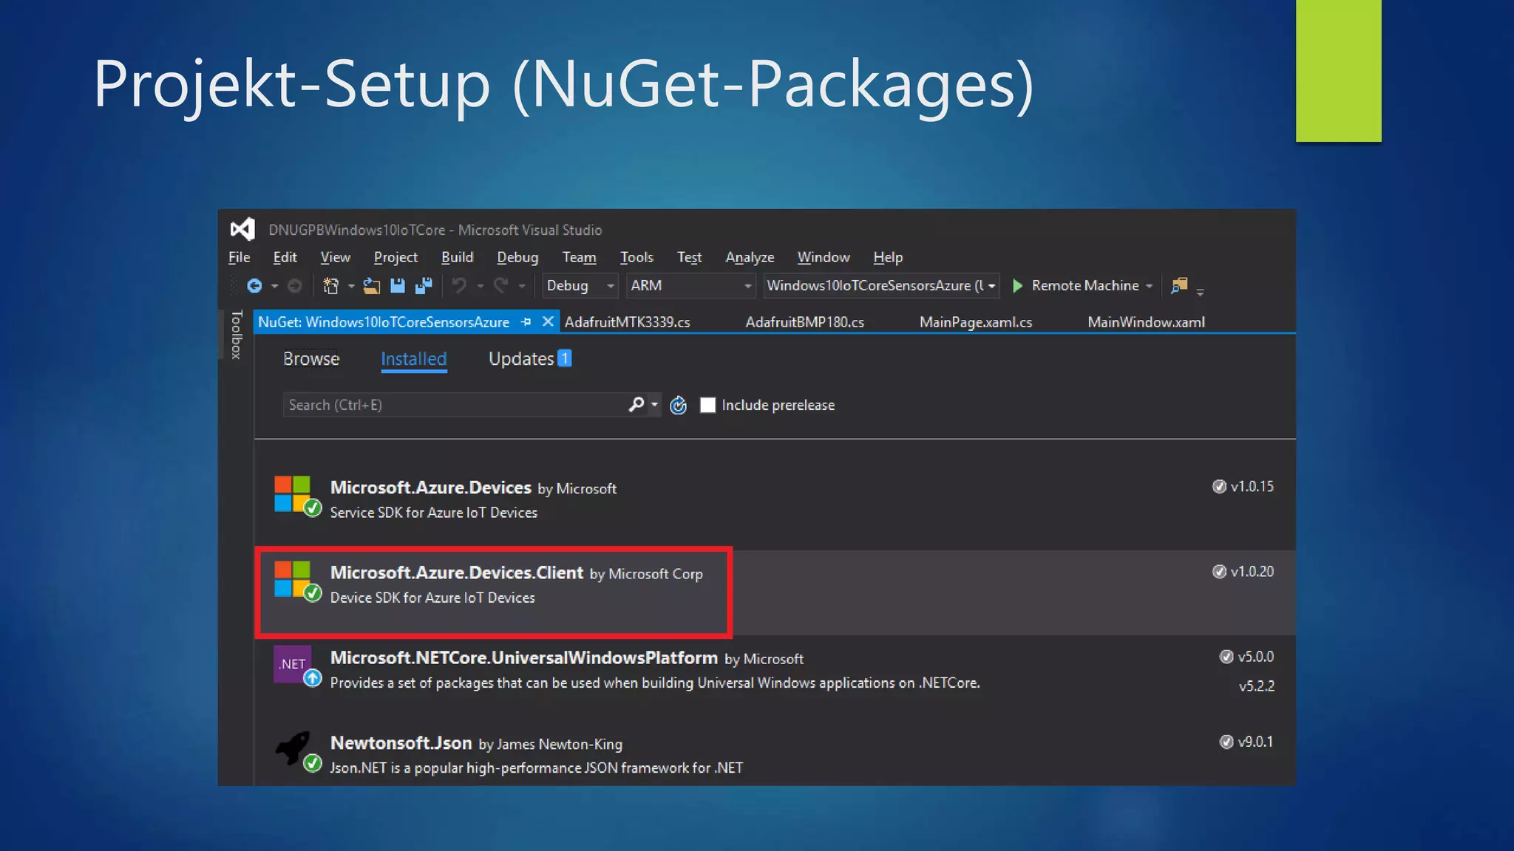
Task: Open file using the folder icon
Action: click(371, 286)
